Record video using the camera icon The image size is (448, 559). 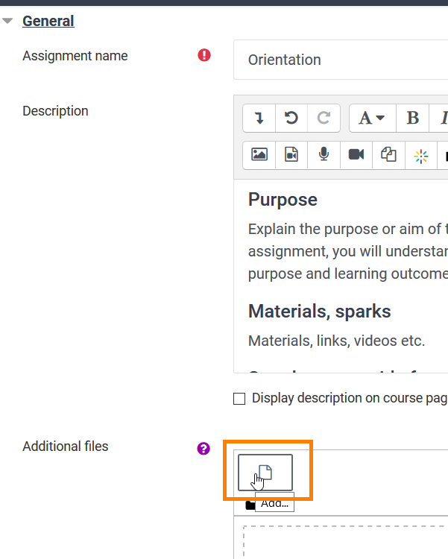[356, 155]
